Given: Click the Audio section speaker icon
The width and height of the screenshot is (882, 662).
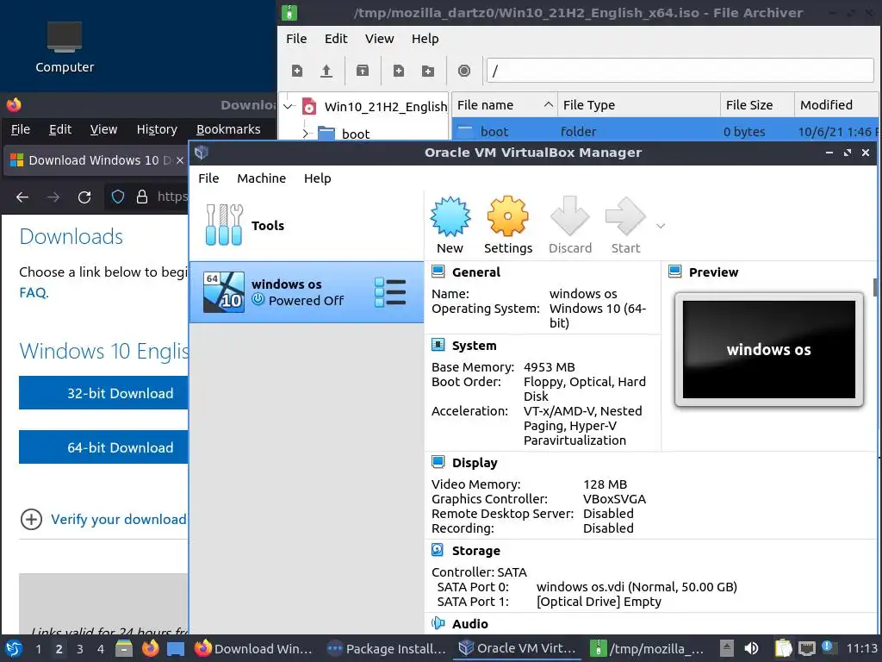Looking at the screenshot, I should pyautogui.click(x=438, y=623).
